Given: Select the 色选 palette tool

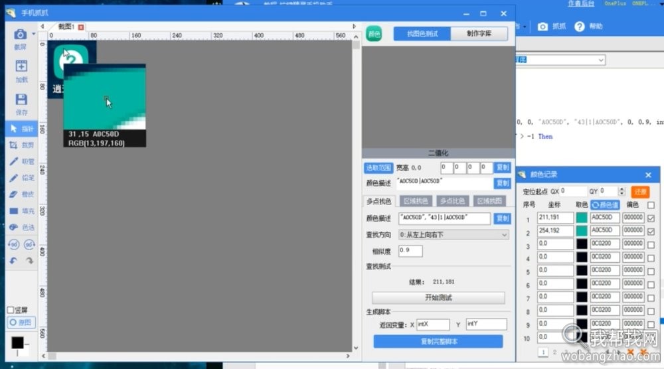Looking at the screenshot, I should 22,227.
